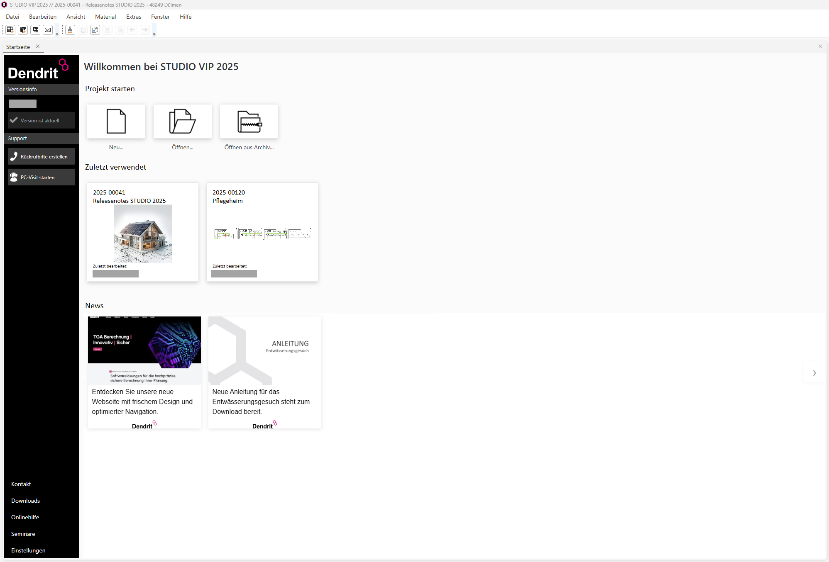
Task: Show next news items with right chevron
Action: coord(814,372)
